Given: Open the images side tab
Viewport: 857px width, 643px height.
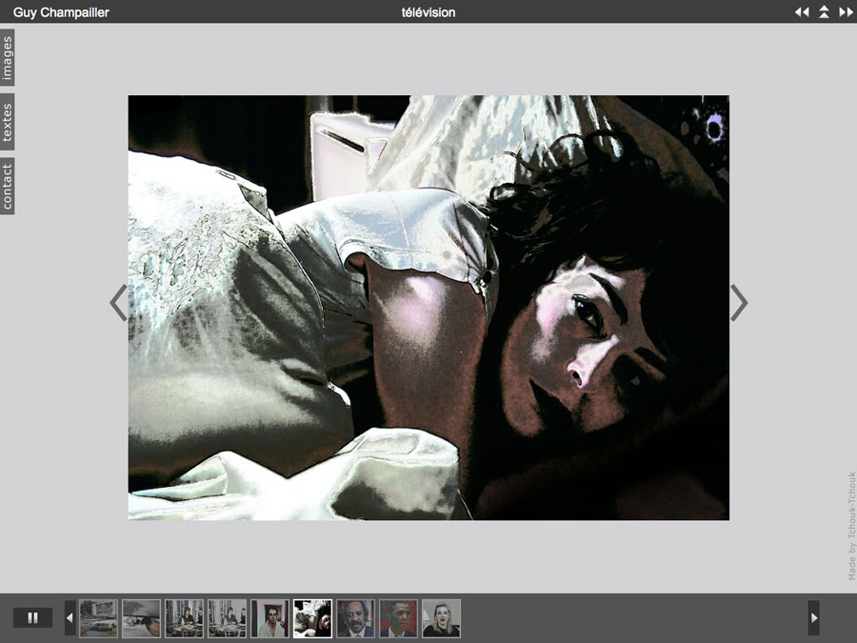Looking at the screenshot, I should tap(7, 57).
